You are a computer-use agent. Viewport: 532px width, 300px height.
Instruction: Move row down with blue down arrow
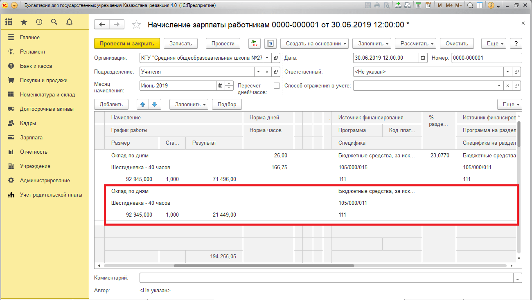click(x=156, y=104)
